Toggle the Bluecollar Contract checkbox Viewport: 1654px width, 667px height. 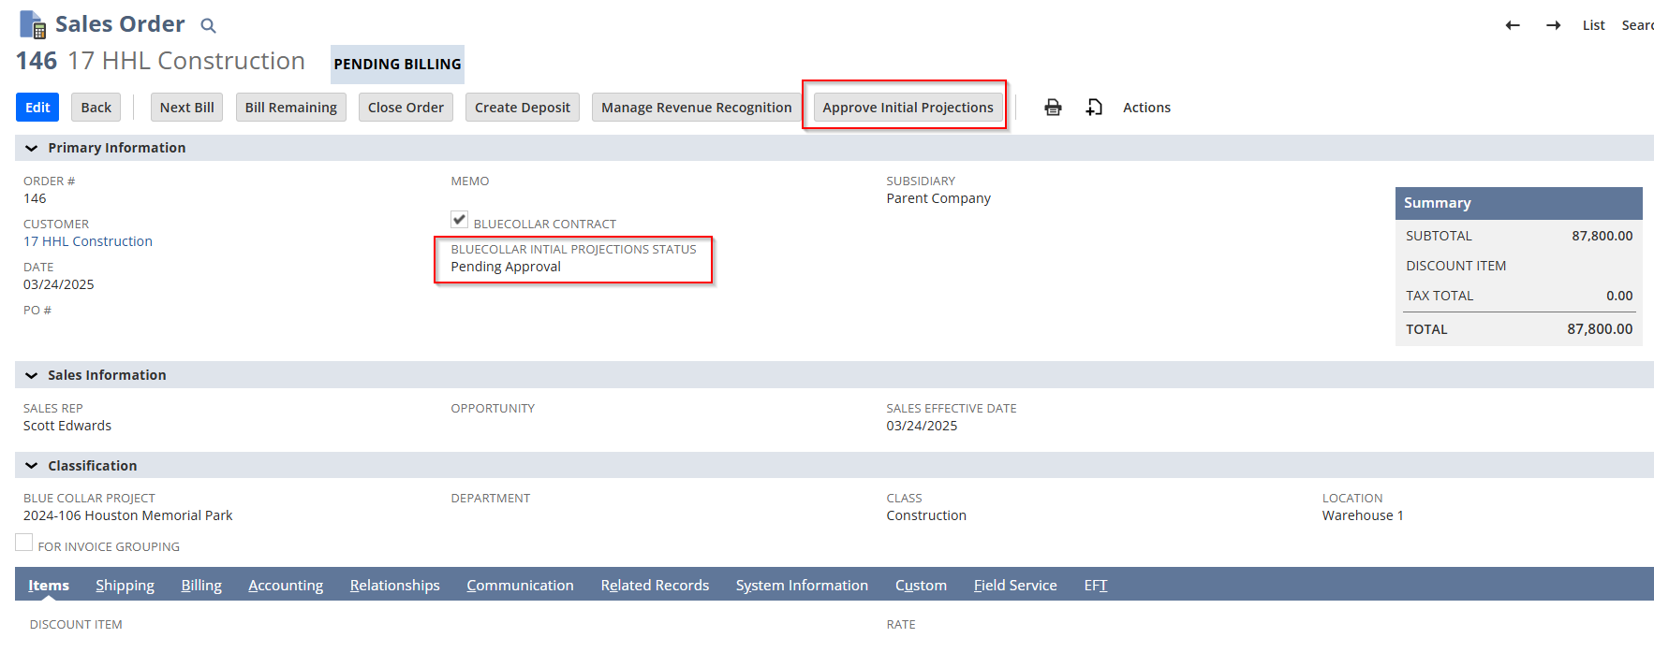point(459,220)
